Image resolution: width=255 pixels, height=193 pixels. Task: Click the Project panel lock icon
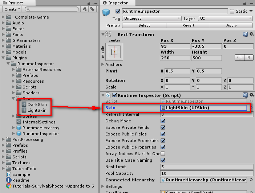[x=89, y=3]
